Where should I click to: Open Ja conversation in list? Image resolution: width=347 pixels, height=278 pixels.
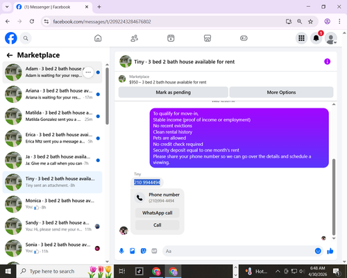52,160
